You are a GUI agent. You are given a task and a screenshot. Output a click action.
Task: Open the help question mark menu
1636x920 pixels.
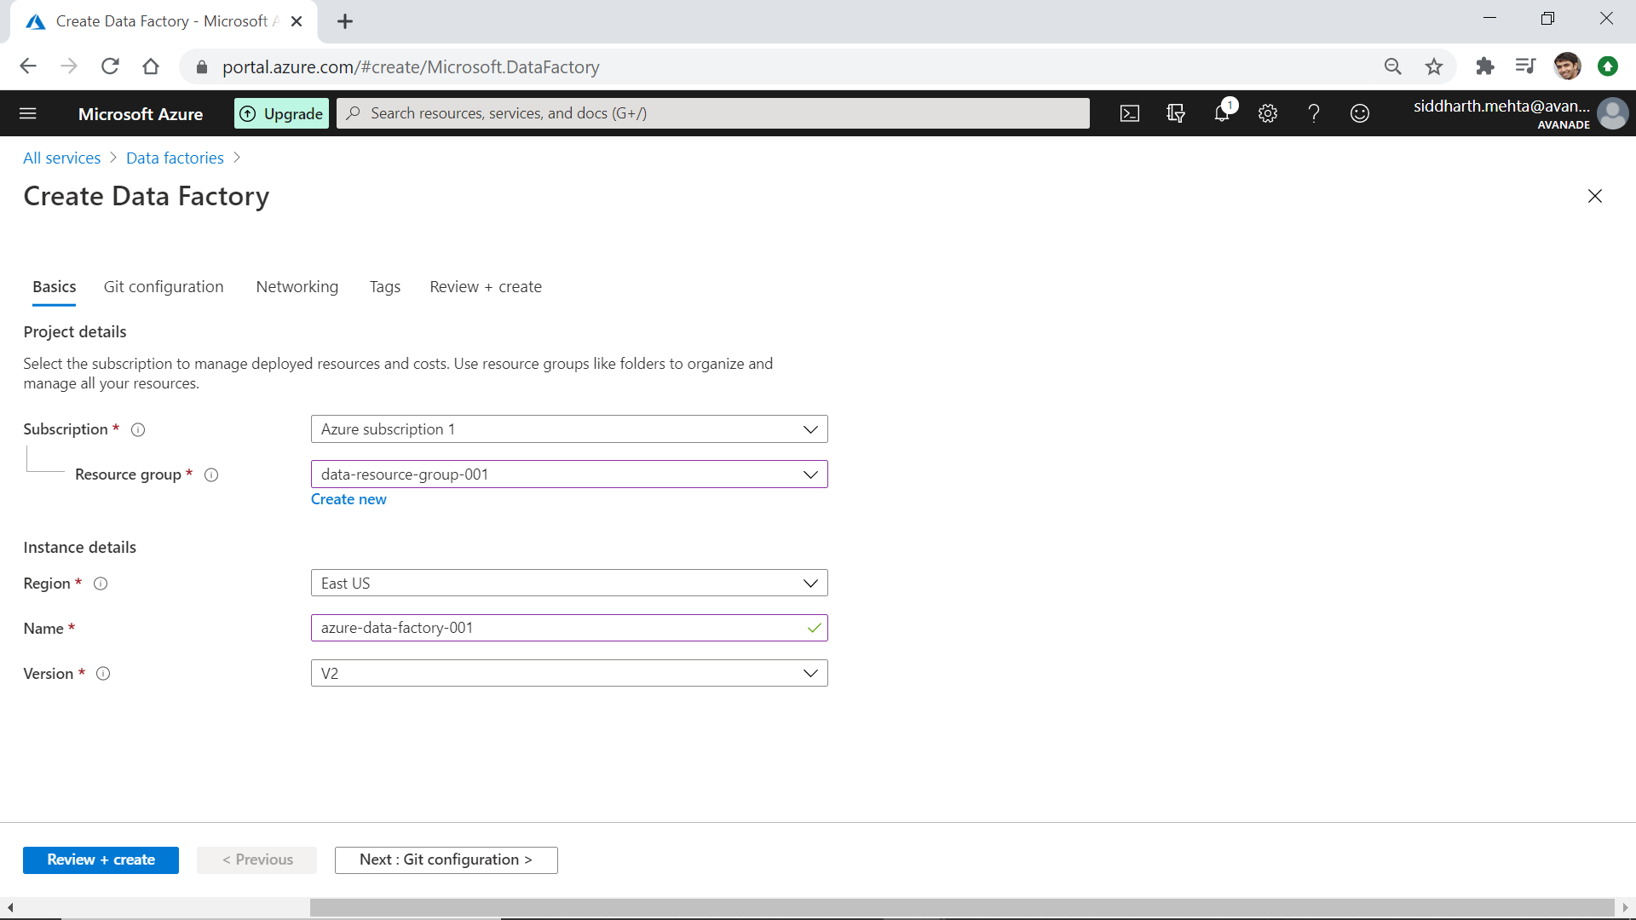(1314, 113)
